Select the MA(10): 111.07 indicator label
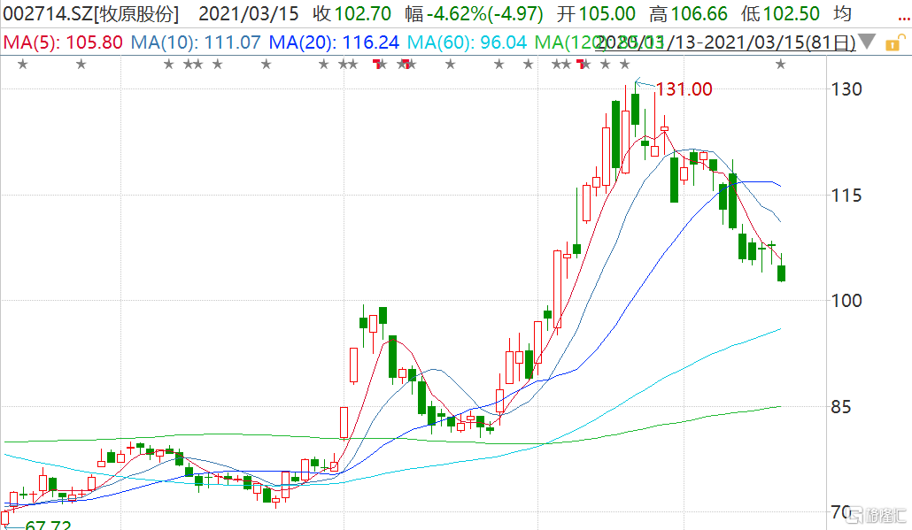Image resolution: width=912 pixels, height=530 pixels. coord(196,42)
